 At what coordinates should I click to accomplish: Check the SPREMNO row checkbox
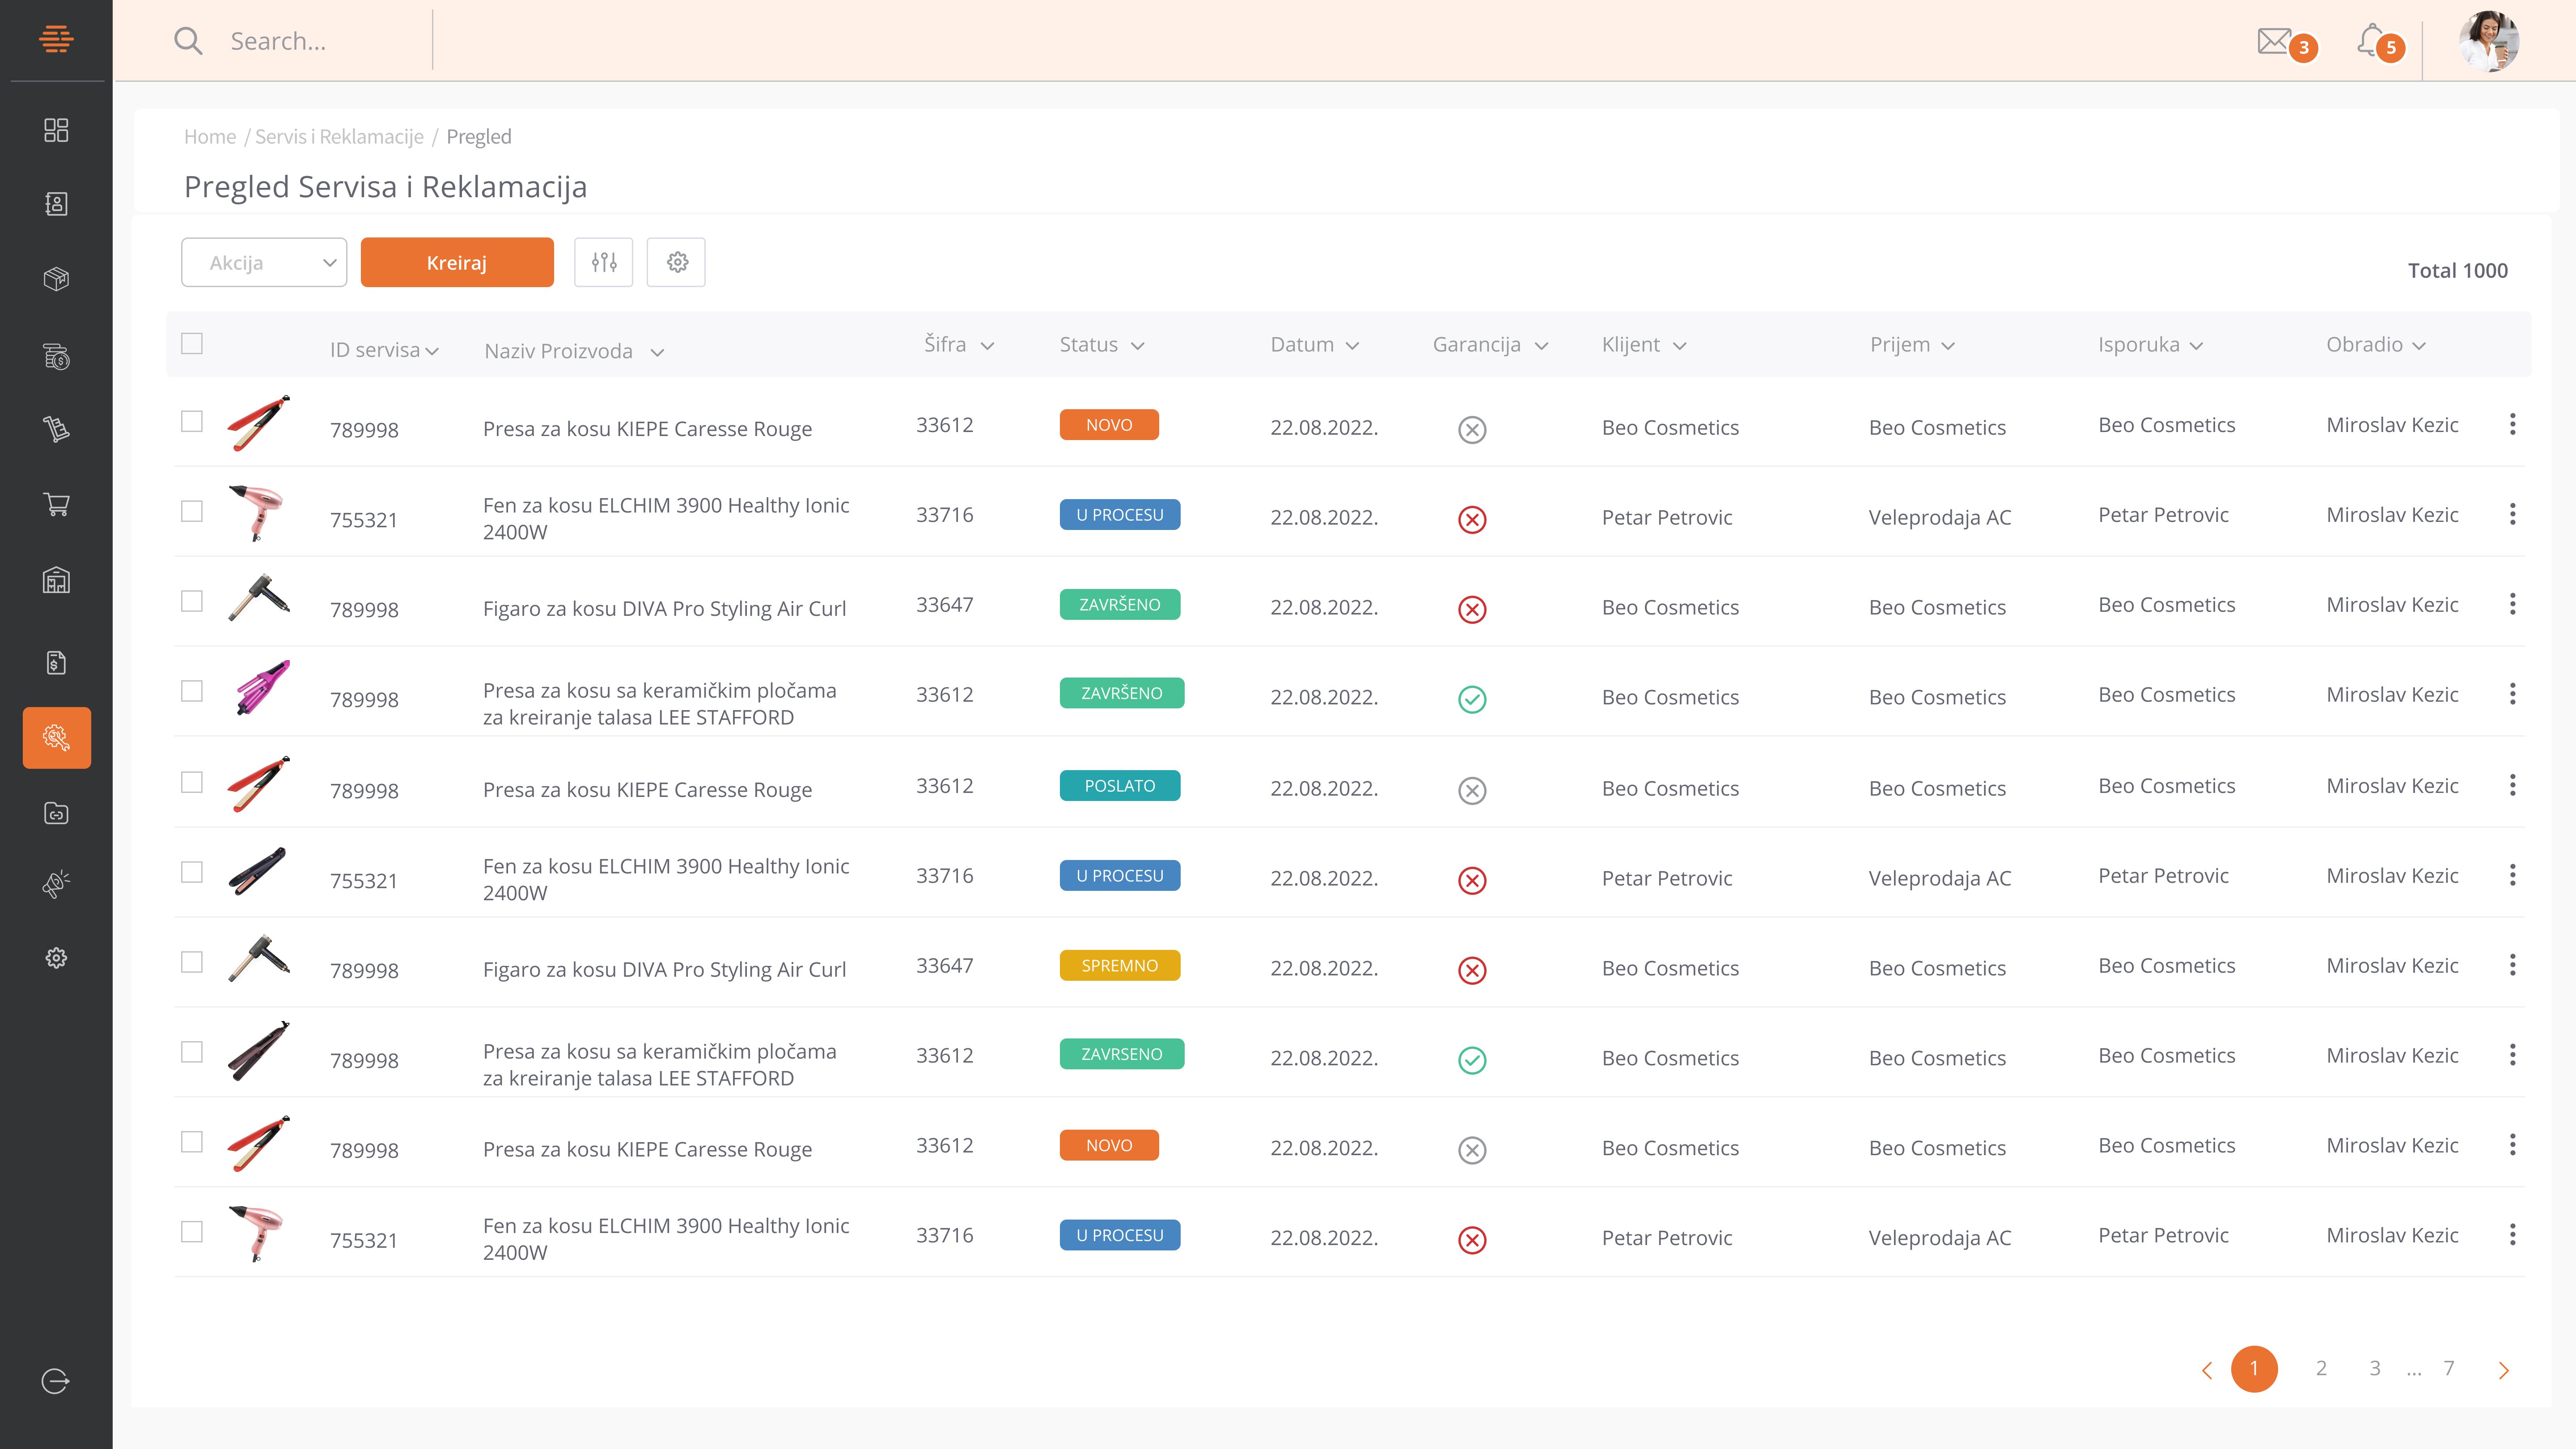tap(192, 962)
